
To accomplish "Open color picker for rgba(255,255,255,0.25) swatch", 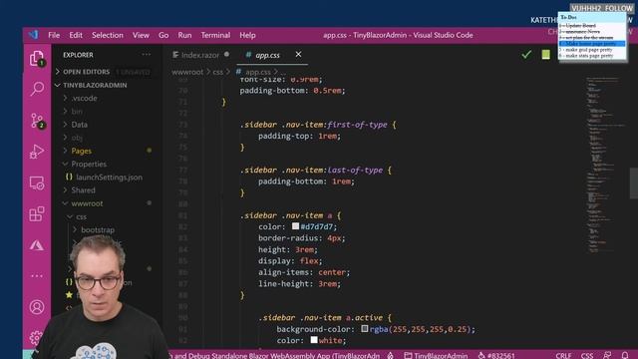I will 365,328.
